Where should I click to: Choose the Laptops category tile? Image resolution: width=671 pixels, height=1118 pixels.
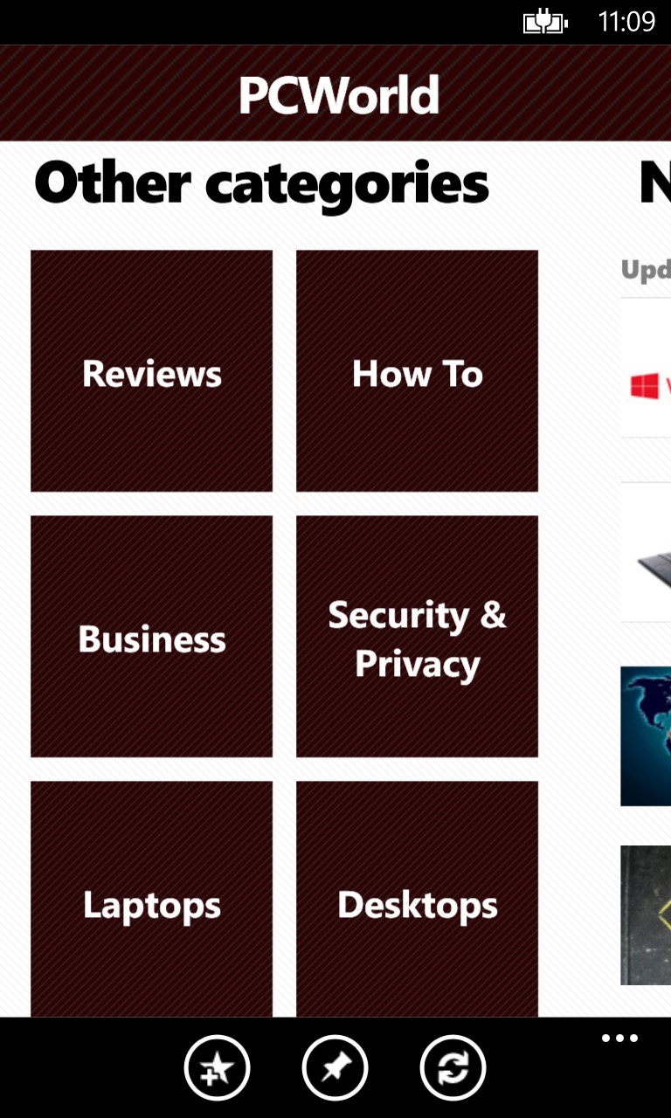[151, 900]
